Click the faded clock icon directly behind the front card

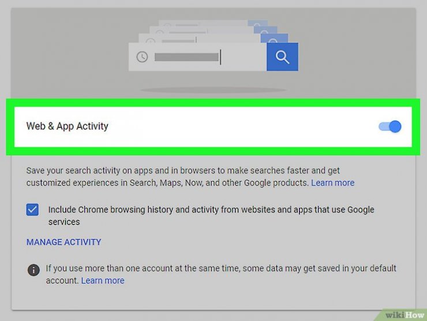pyautogui.click(x=151, y=42)
